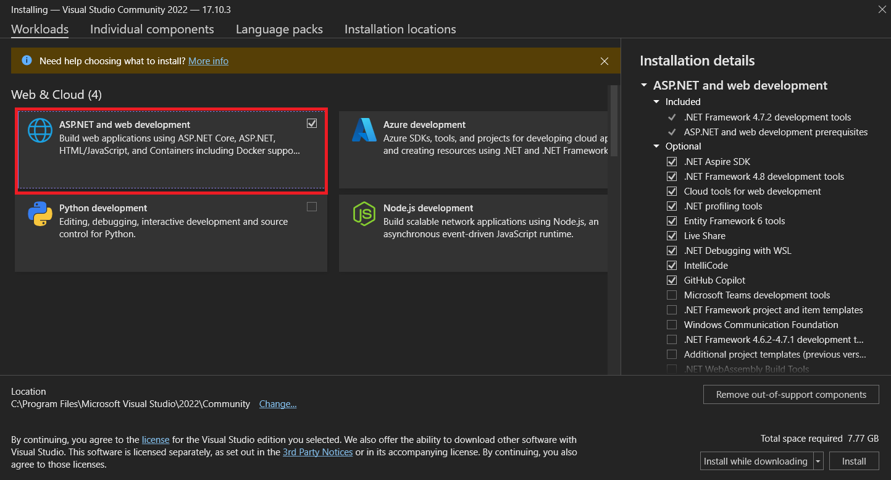
Task: Click the ASP.NET globe workload icon
Action: point(40,131)
